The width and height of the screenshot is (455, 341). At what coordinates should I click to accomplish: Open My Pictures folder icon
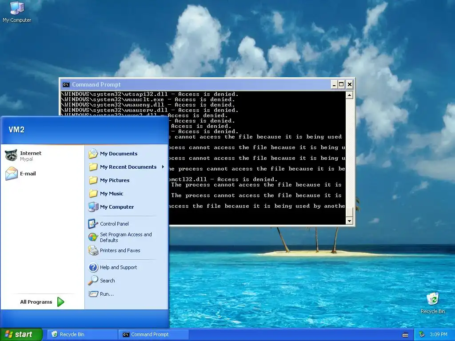pyautogui.click(x=93, y=180)
